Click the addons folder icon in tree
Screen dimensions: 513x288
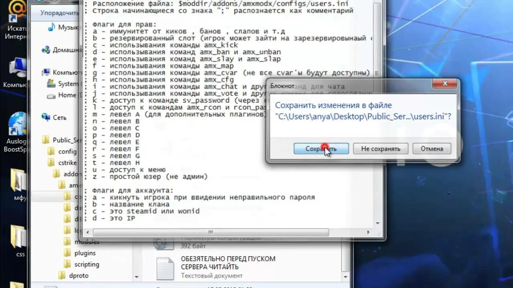[x=57, y=174]
